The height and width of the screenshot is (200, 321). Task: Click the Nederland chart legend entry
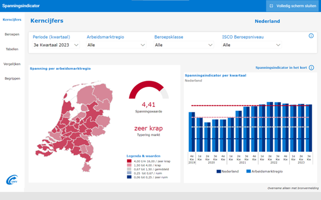(228, 171)
